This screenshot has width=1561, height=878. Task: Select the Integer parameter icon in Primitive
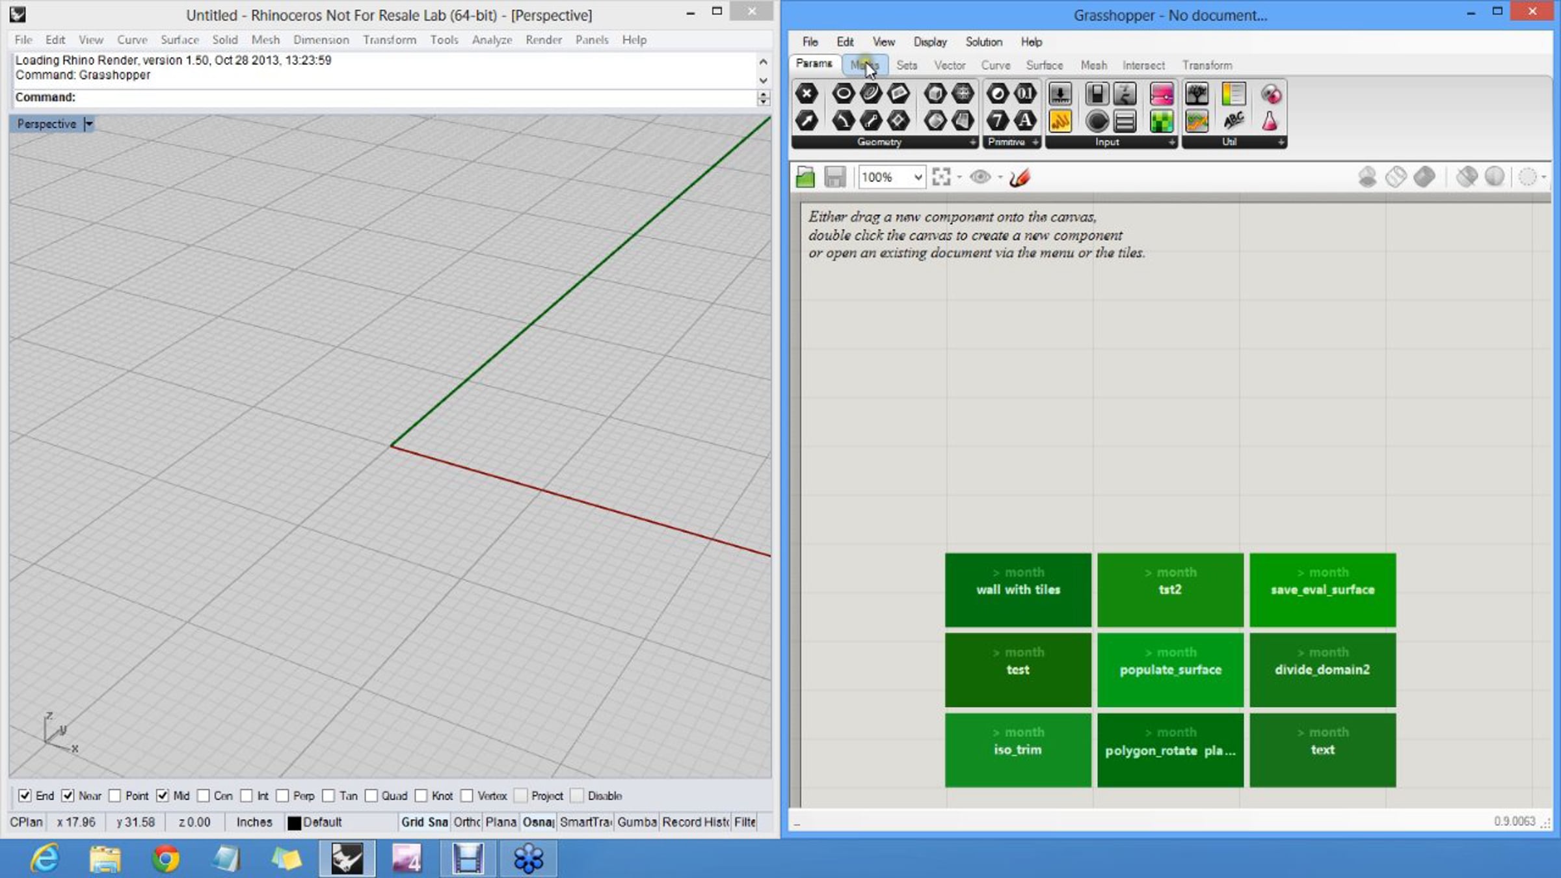pyautogui.click(x=997, y=121)
